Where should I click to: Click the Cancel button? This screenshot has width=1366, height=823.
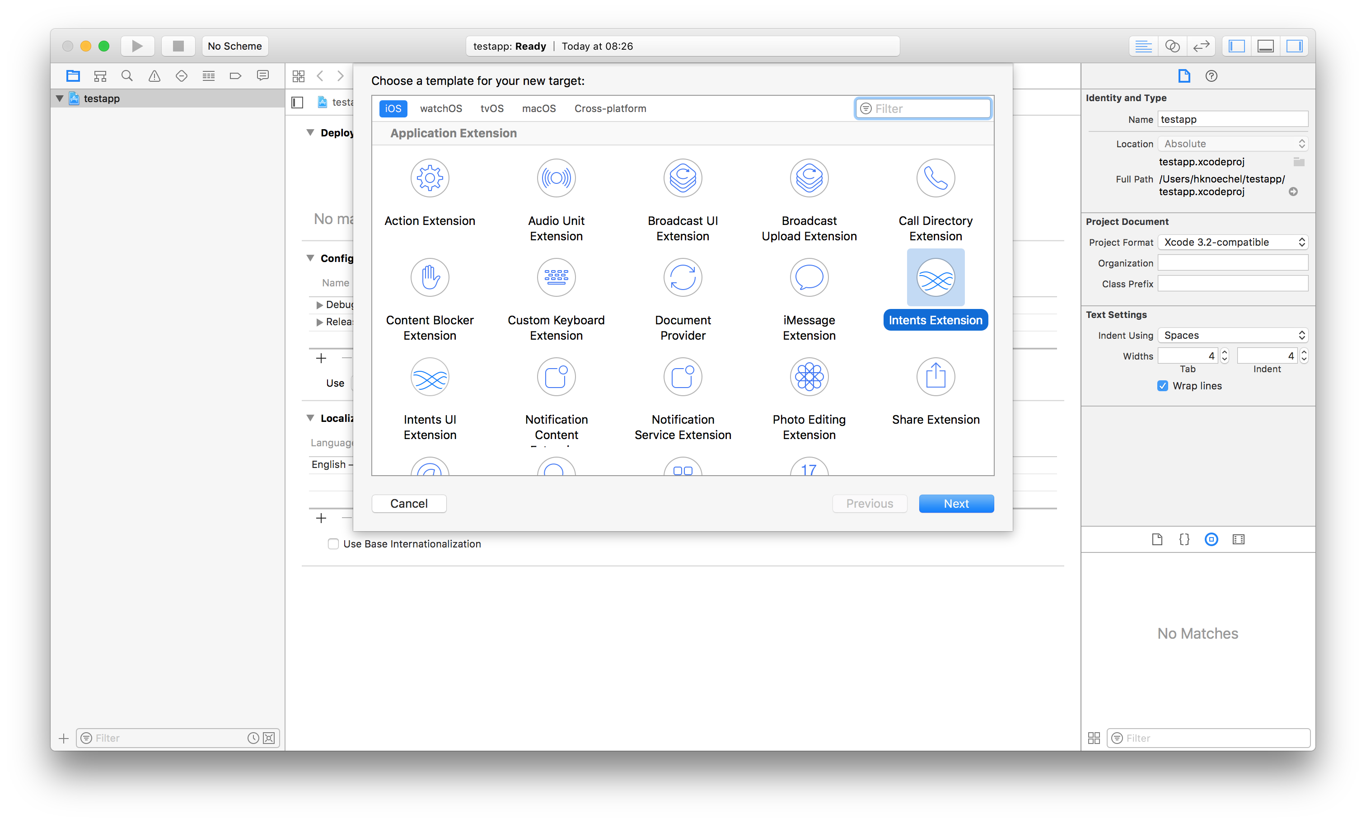(409, 504)
